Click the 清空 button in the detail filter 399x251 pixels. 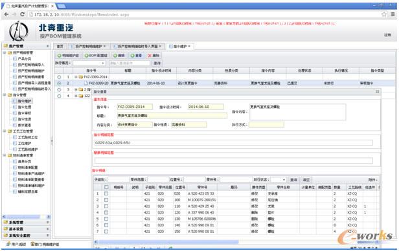(x=306, y=180)
